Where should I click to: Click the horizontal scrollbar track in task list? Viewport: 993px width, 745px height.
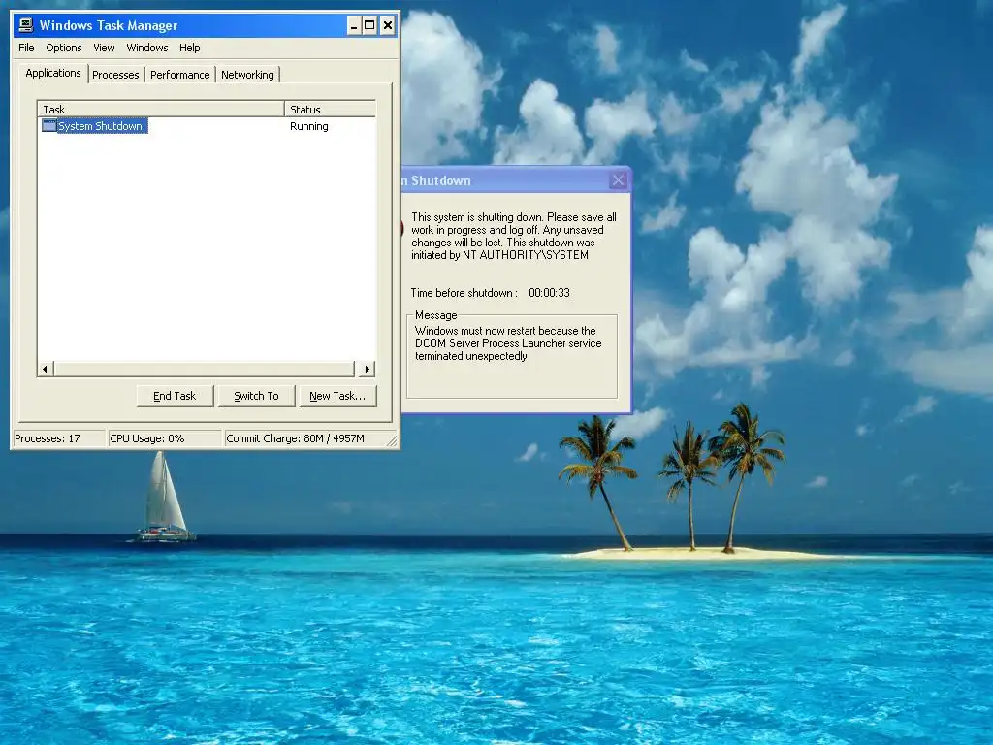[x=204, y=369]
